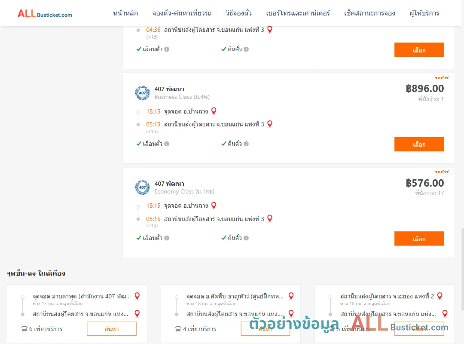
Task: Click สถานีขนส่งผู้โดยสาร จ.ระยอง แห่งที่ 2 name
Action: click(x=387, y=296)
